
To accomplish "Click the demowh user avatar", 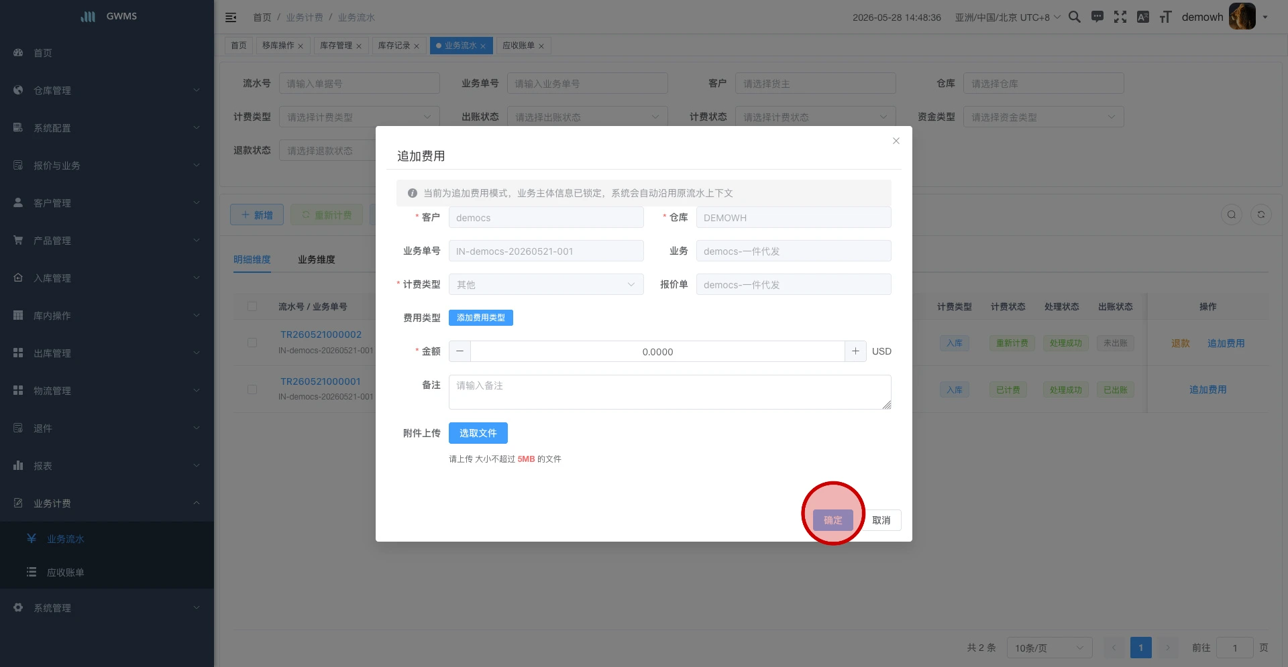I will pyautogui.click(x=1242, y=17).
